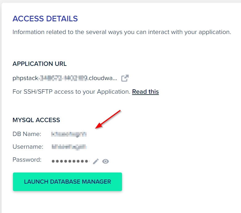Viewport: 241px width, 213px height.
Task: Click the ACCESS DETAILS heading
Action: pyautogui.click(x=45, y=19)
